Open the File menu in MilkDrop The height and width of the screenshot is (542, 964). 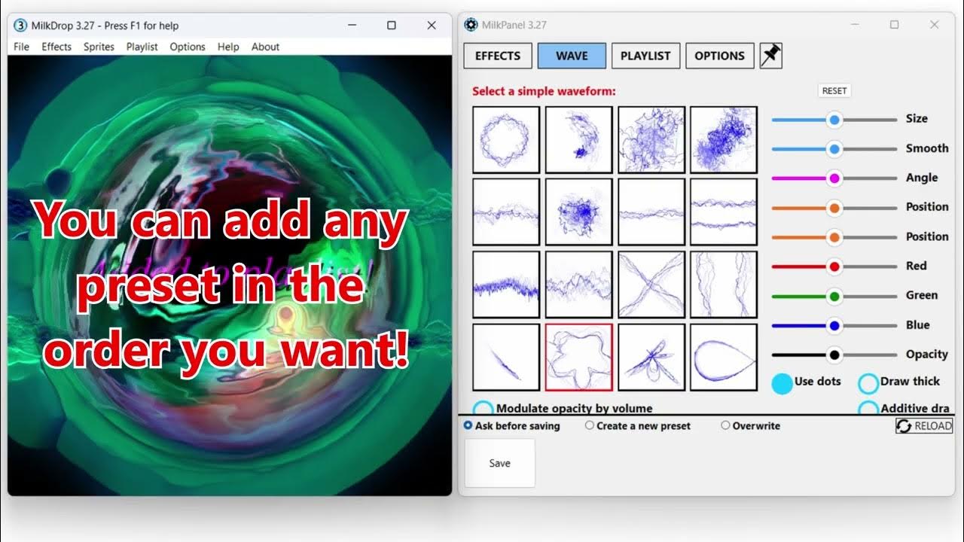point(22,47)
